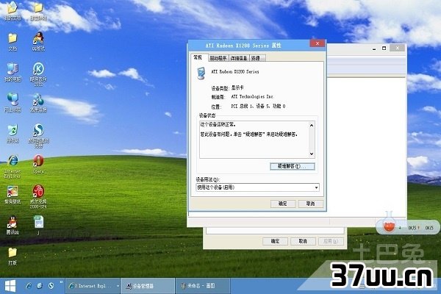Click the Windows Start button

[x=10, y=286]
